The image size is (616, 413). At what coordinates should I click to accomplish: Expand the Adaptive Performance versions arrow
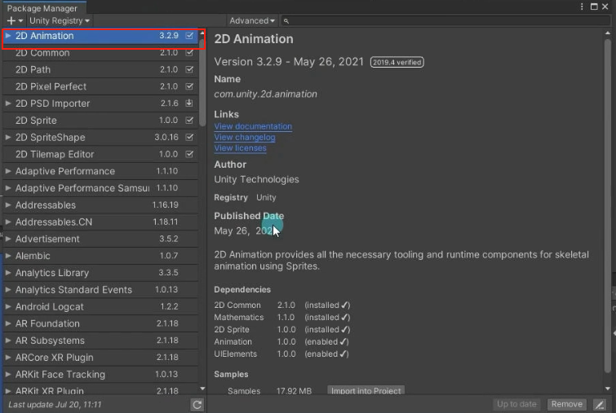tap(8, 171)
